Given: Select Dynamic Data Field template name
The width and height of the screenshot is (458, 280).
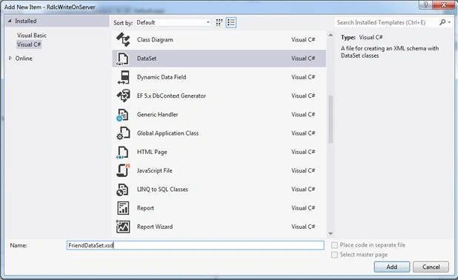Looking at the screenshot, I should 162,77.
